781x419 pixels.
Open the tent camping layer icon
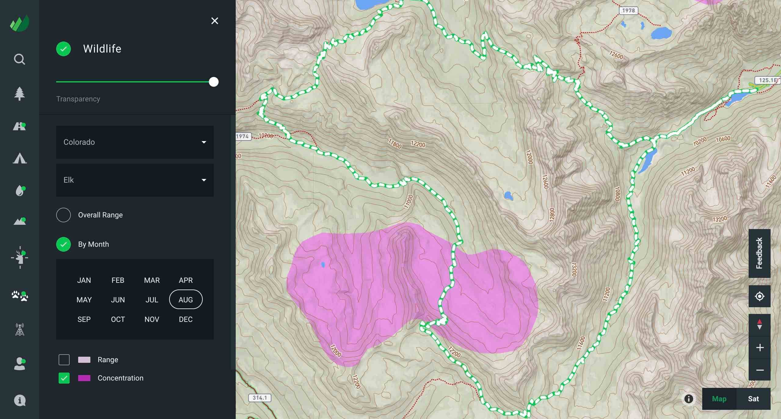(20, 158)
